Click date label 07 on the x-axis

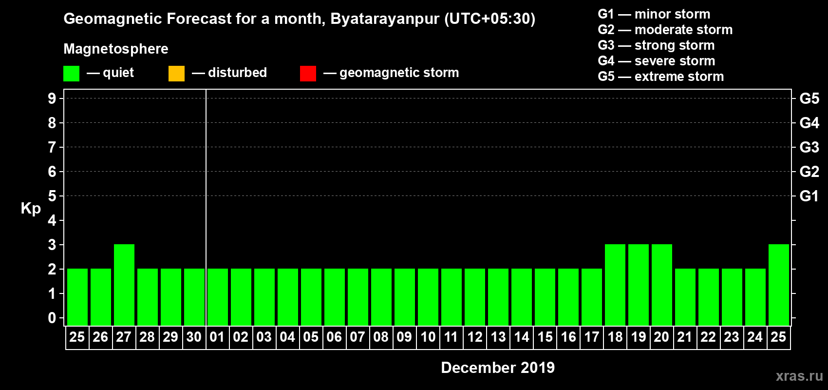tap(358, 337)
